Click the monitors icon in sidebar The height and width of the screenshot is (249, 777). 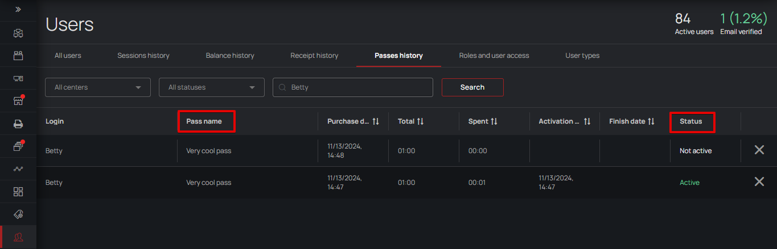(x=18, y=78)
